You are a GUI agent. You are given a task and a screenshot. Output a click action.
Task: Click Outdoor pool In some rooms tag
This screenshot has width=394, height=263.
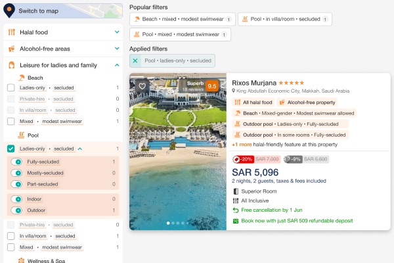point(290,135)
